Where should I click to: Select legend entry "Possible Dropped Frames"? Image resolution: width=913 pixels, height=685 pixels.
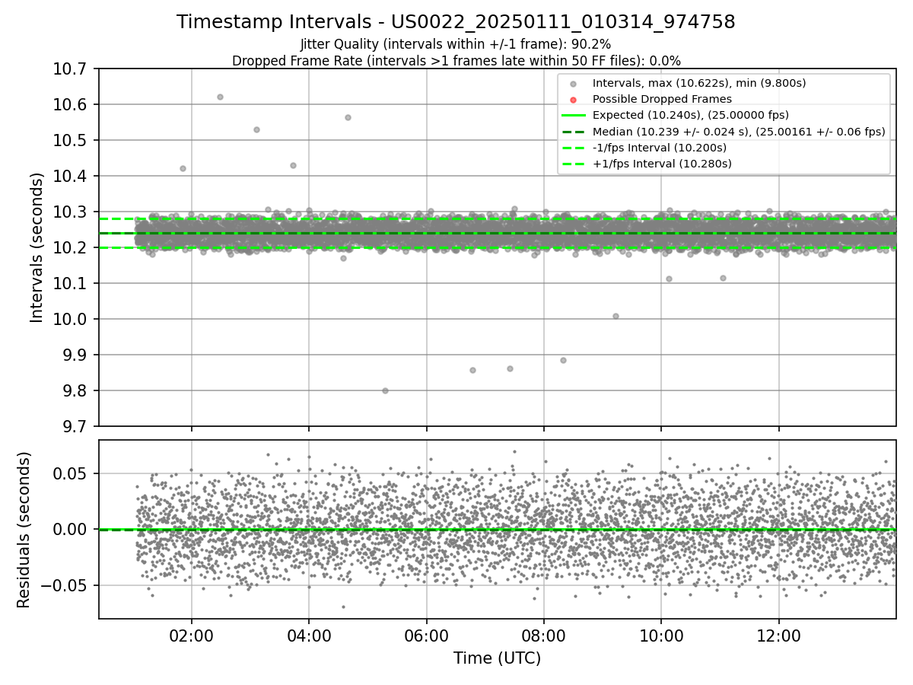[662, 99]
